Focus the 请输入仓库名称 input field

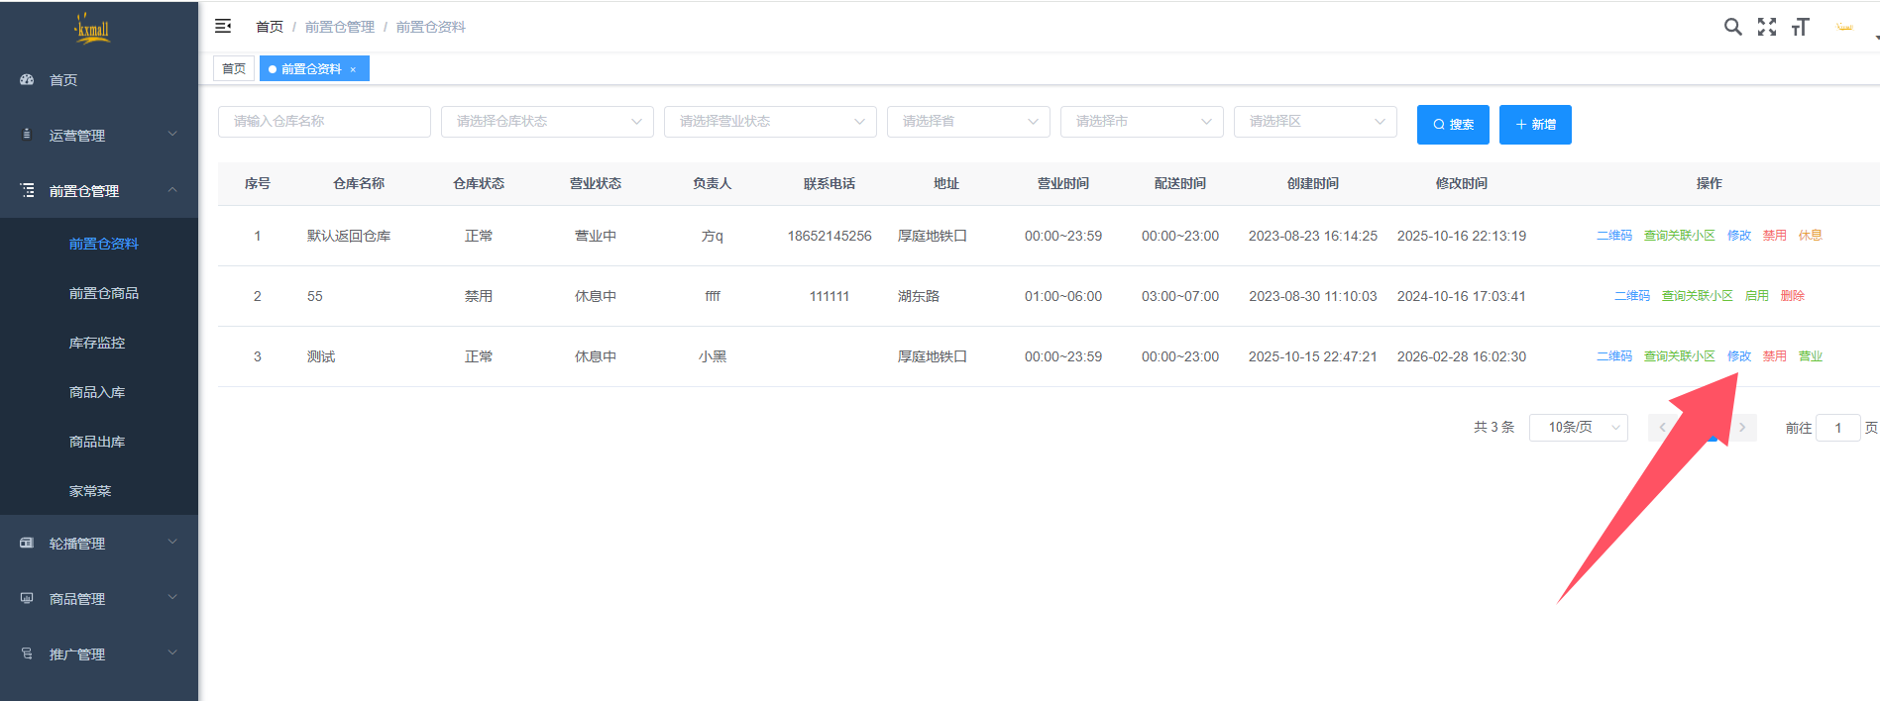tap(324, 122)
